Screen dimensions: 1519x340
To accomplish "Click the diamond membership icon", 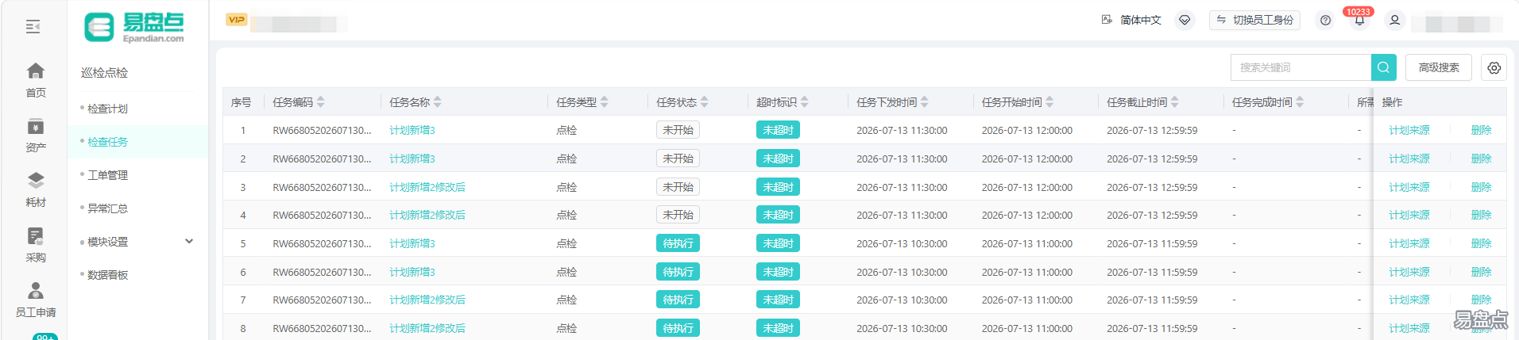I will (1185, 20).
